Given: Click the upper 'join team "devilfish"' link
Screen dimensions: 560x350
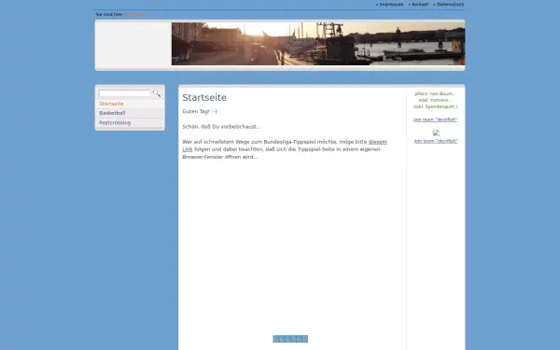Looking at the screenshot, I should tap(435, 119).
